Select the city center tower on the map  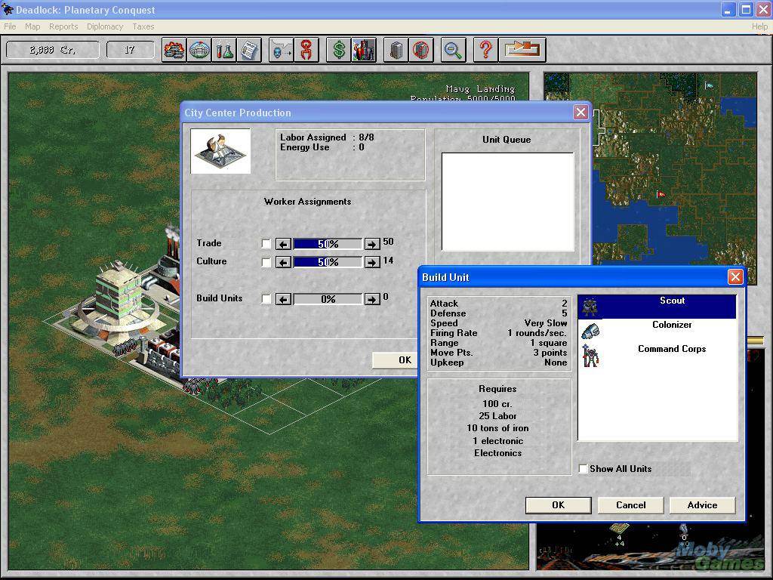coord(117,301)
